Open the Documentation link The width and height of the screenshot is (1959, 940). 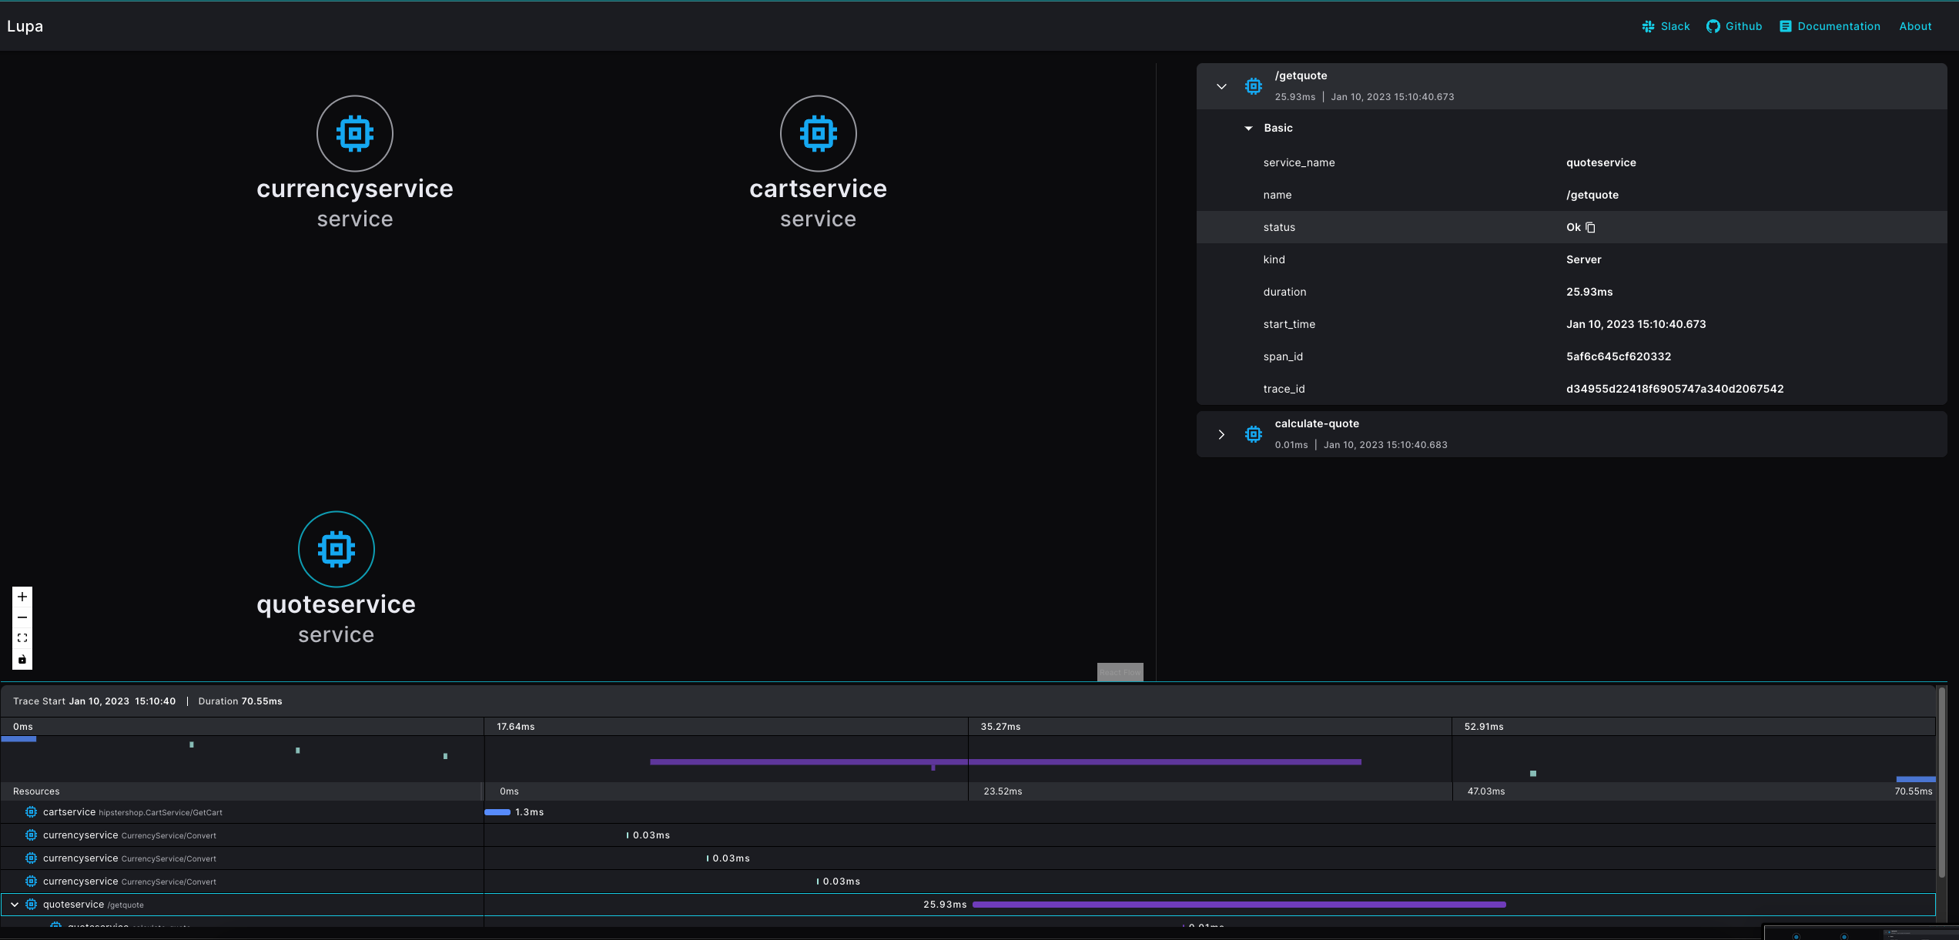click(1830, 26)
